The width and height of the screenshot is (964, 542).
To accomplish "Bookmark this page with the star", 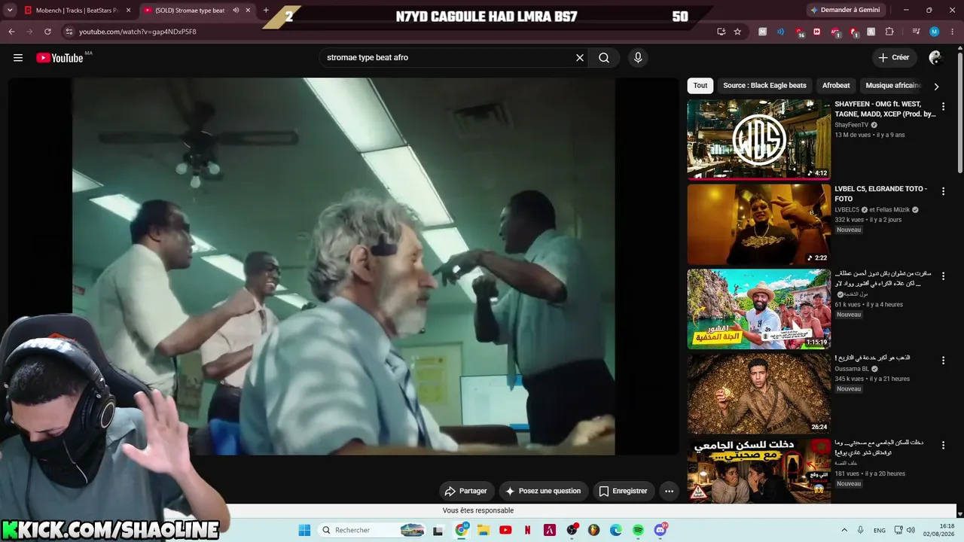I will point(737,32).
